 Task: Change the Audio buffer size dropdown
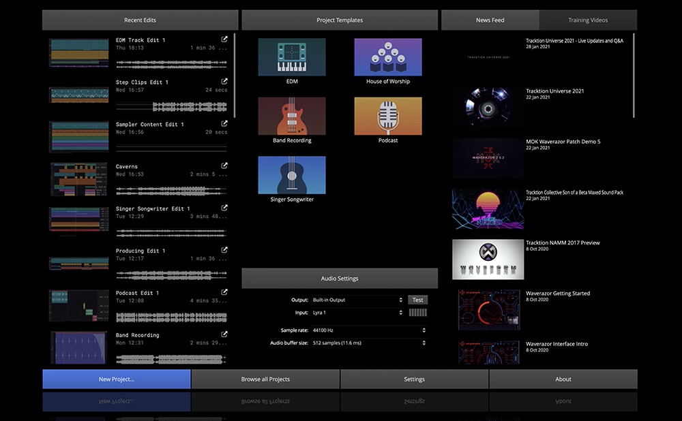pos(368,343)
